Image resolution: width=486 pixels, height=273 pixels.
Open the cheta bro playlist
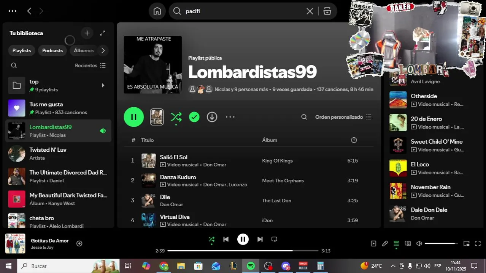point(58,220)
